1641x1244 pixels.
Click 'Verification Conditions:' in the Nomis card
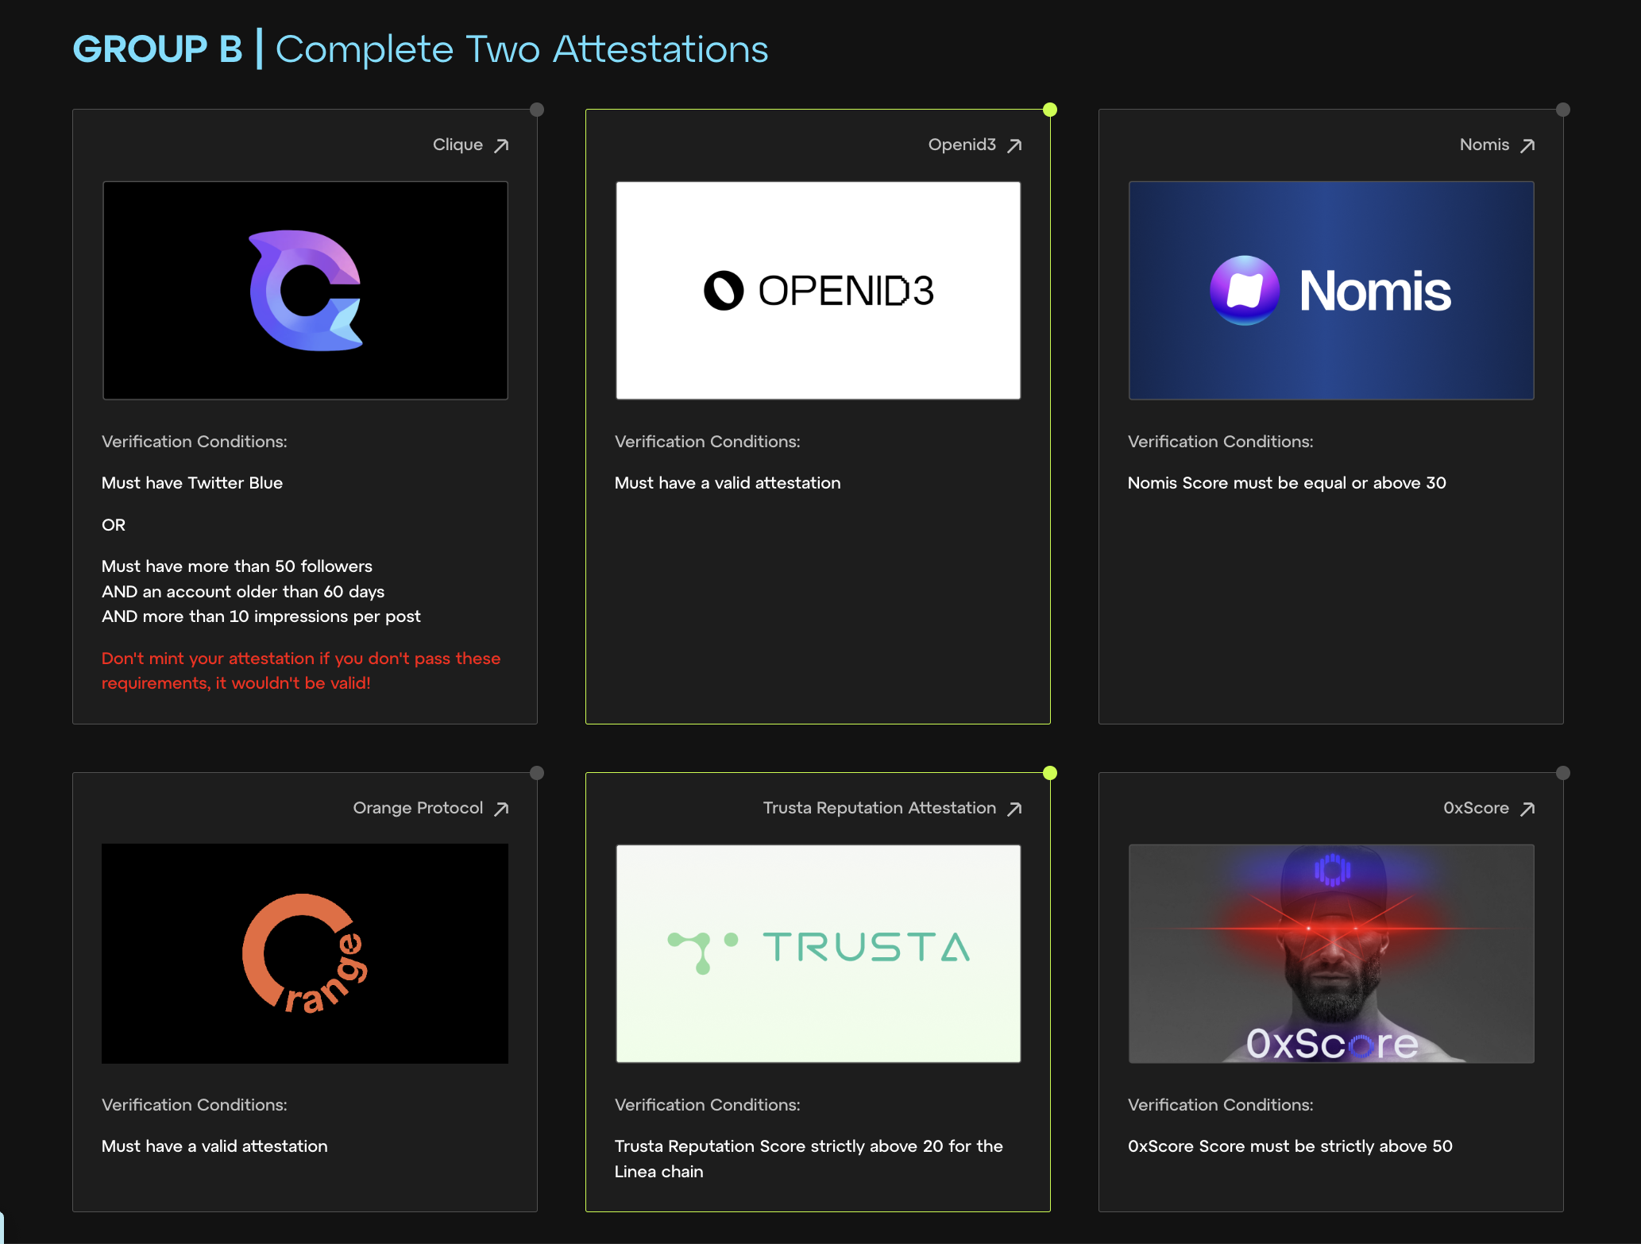tap(1221, 442)
